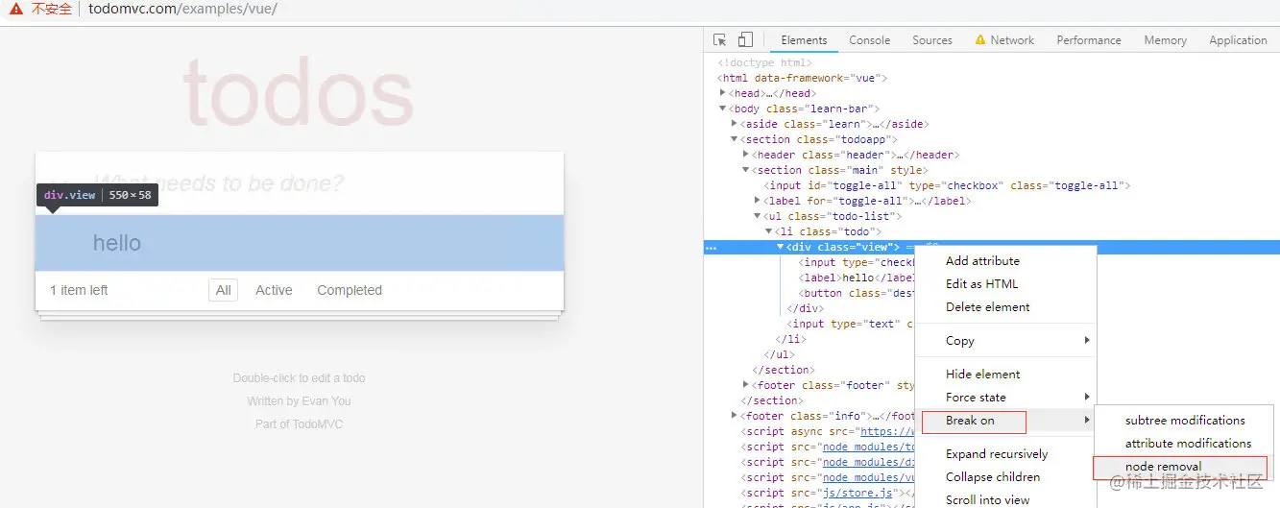
Task: Collapse the li todo node
Action: 769,231
